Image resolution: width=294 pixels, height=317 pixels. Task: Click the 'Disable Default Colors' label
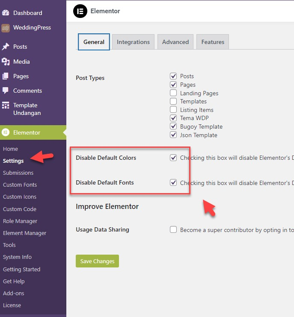(106, 158)
